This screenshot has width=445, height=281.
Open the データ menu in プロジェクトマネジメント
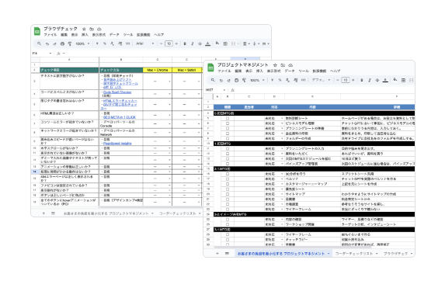(290, 71)
